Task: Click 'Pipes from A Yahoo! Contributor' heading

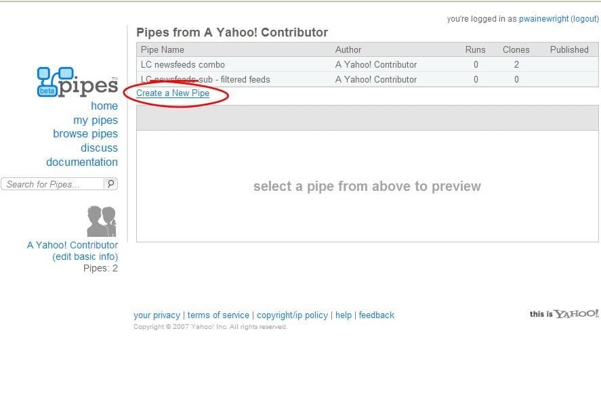Action: pyautogui.click(x=232, y=32)
